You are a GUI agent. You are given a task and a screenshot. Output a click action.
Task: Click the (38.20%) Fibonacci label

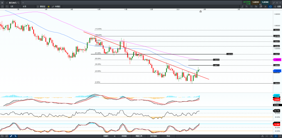[98, 64]
